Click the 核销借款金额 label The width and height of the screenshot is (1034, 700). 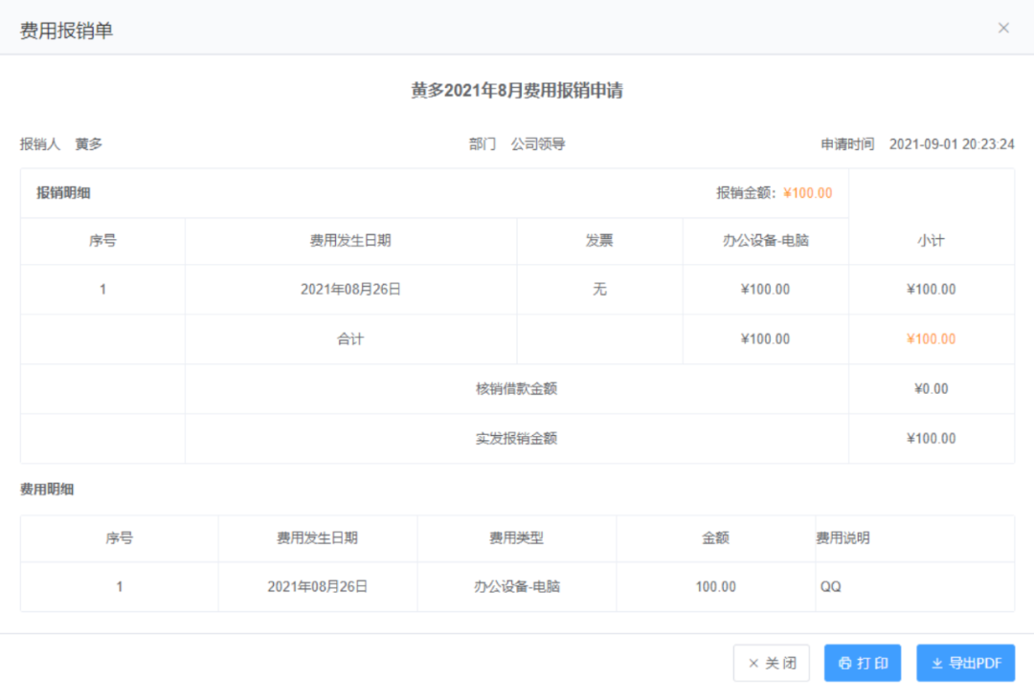pos(516,389)
